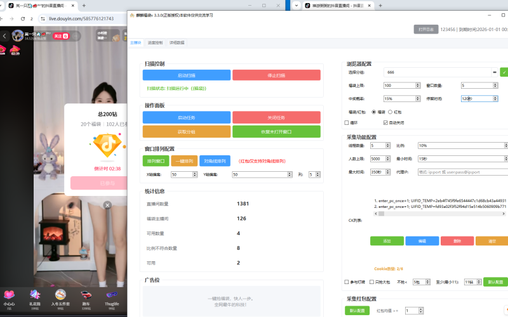This screenshot has width=508, height=317.
Task: Reload the Douyin live page in browser
Action: 23,19
